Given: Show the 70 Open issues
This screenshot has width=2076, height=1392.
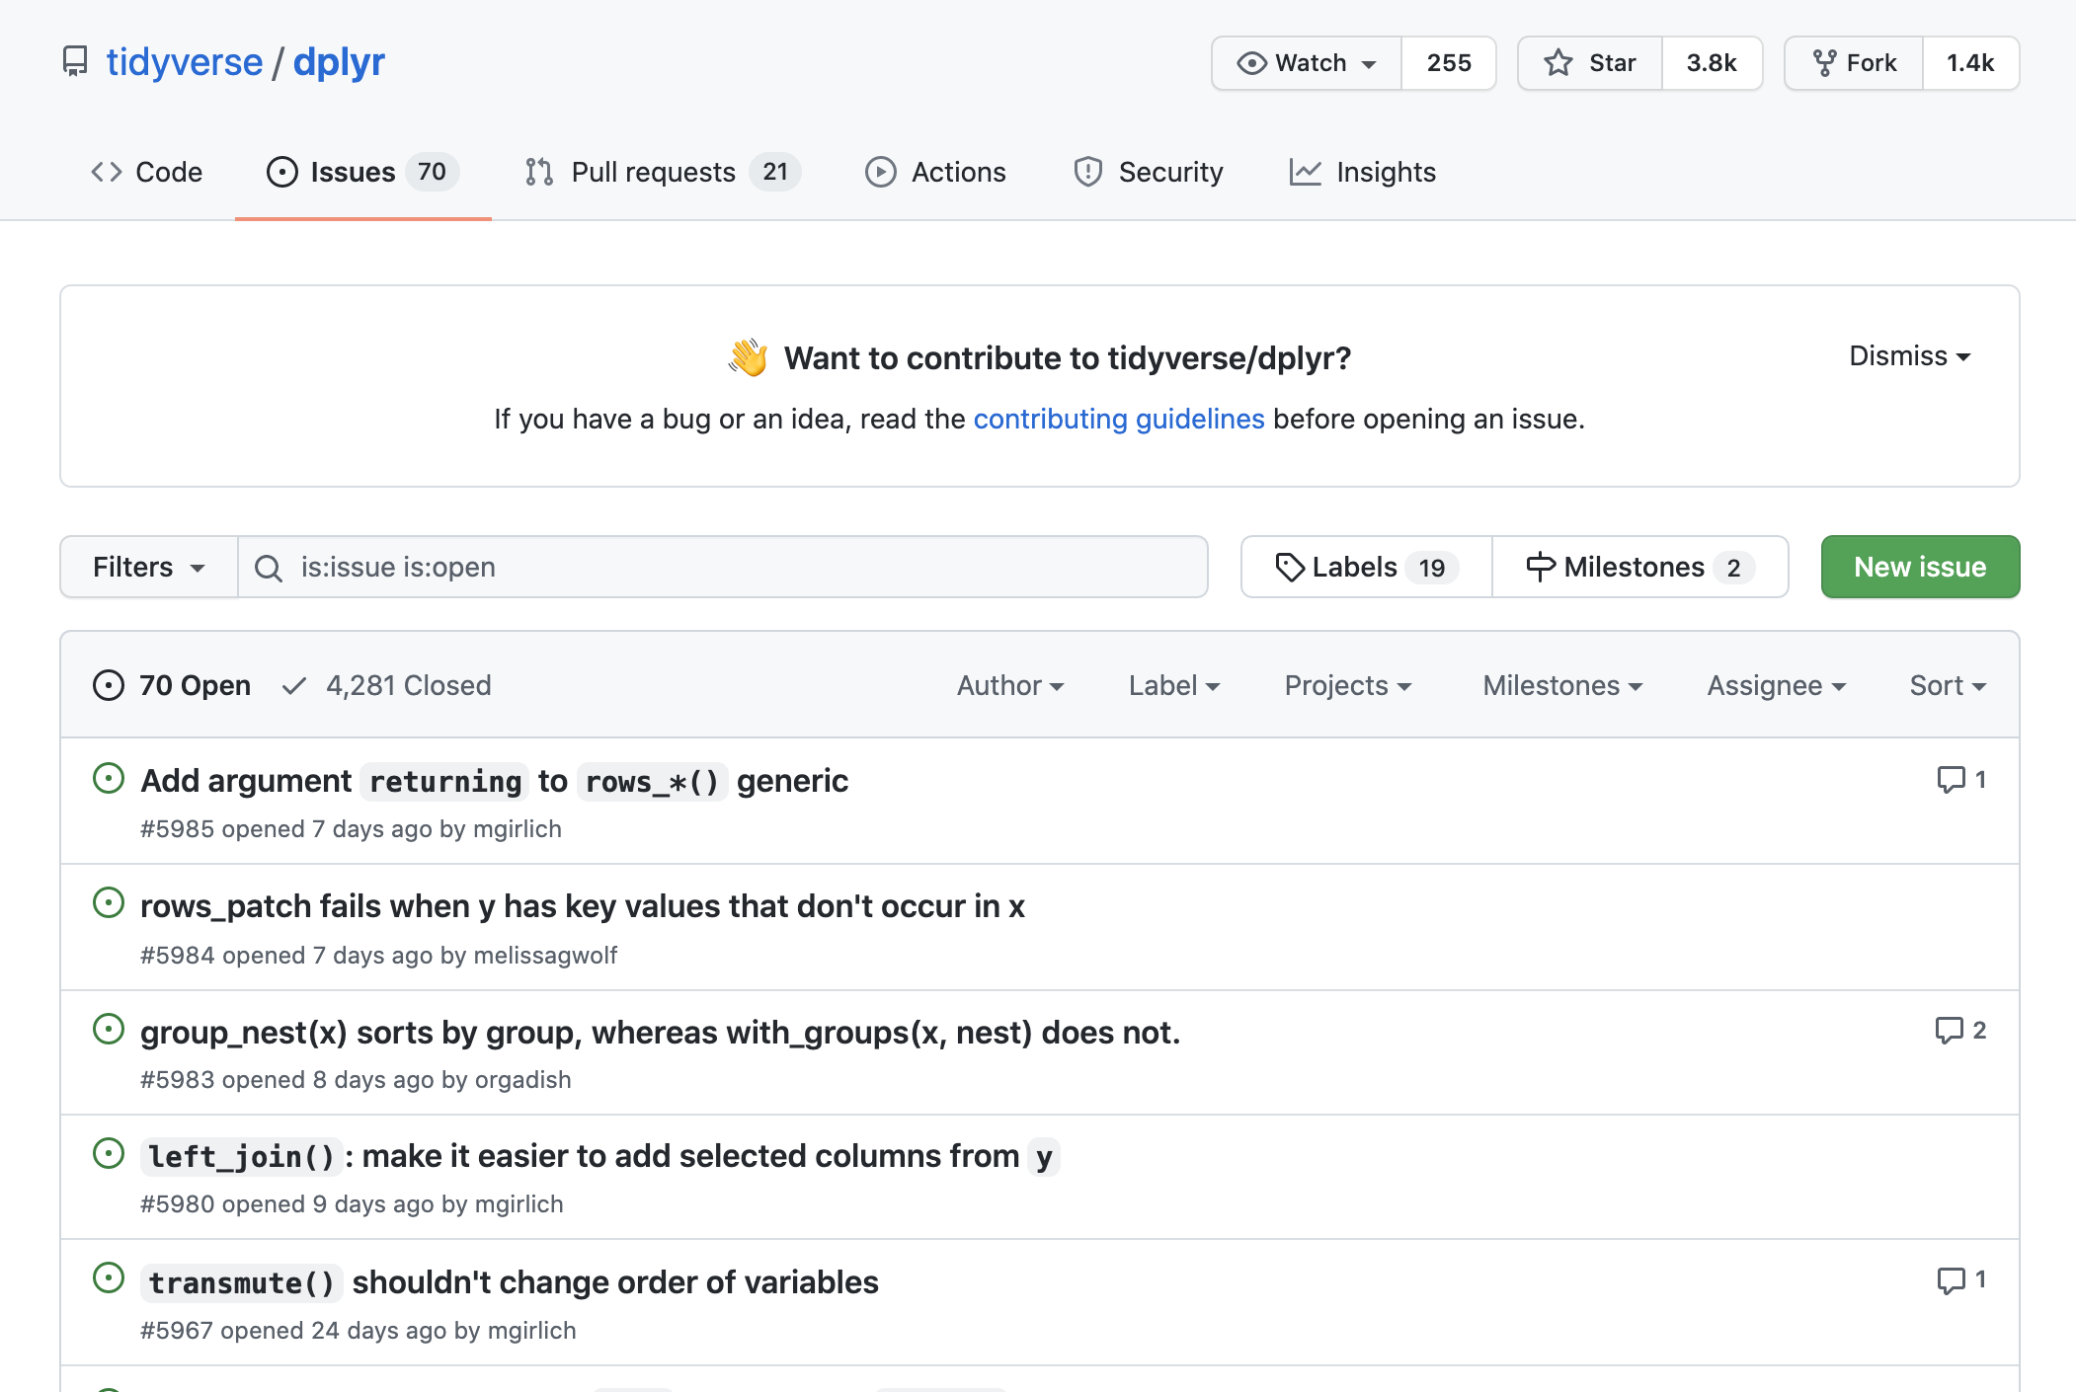Looking at the screenshot, I should [172, 685].
